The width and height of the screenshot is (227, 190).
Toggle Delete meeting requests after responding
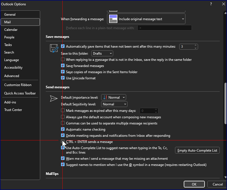click(x=63, y=135)
